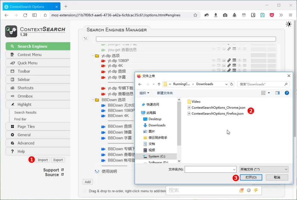Open the Firefox hamburger application menu
297x200 pixels.
[x=290, y=15]
